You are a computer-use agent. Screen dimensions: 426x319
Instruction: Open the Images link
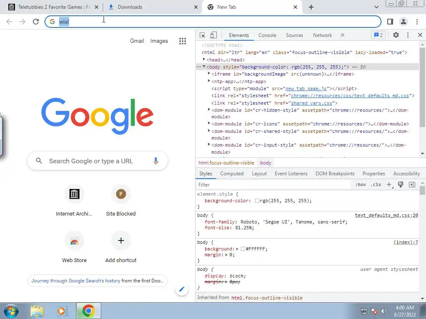[x=159, y=41]
